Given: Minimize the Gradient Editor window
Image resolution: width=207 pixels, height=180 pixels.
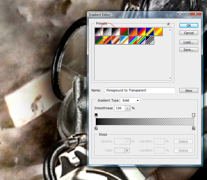Looking at the screenshot, I should pyautogui.click(x=180, y=13).
